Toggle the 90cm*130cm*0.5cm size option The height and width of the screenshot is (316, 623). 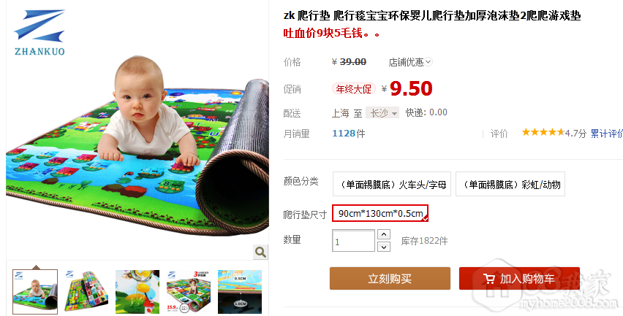380,213
